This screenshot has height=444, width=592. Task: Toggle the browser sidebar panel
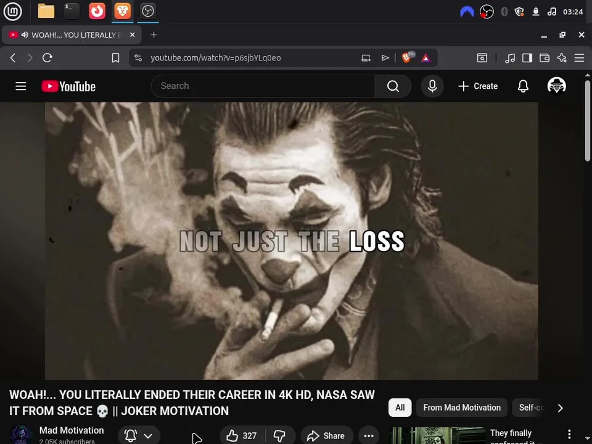[x=527, y=58]
